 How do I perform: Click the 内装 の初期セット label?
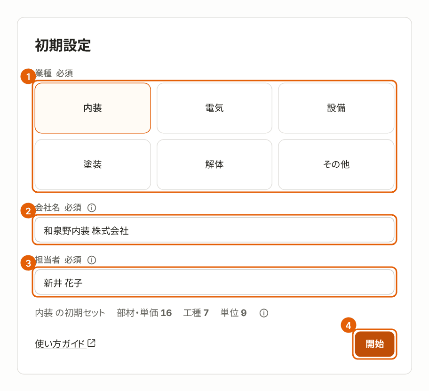70,313
